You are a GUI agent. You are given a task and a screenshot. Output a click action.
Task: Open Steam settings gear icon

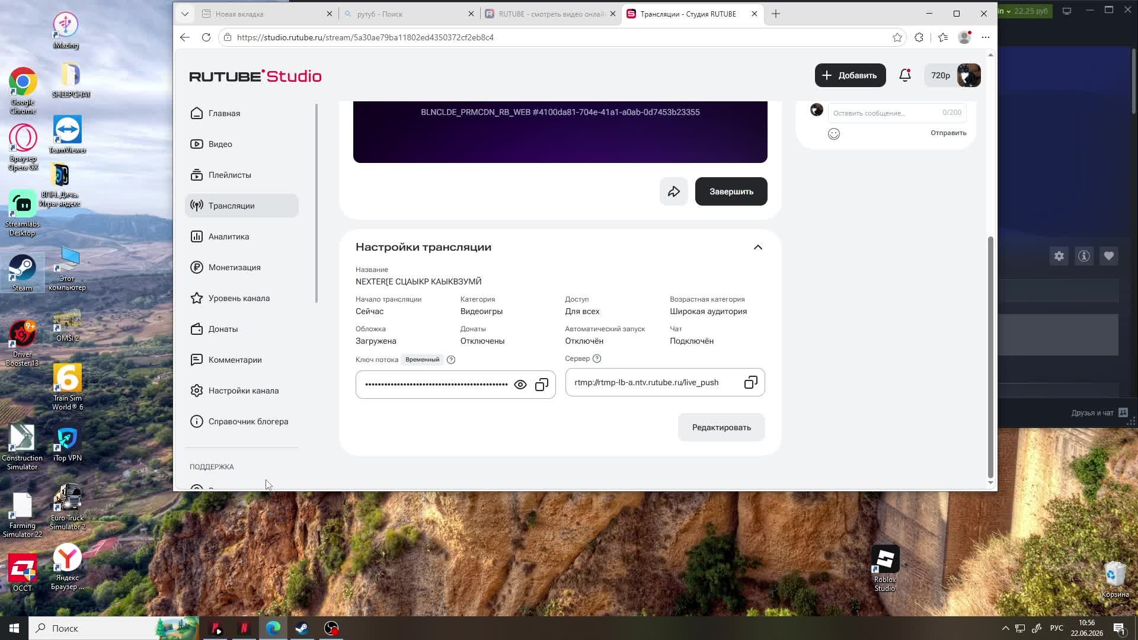[x=1059, y=256]
